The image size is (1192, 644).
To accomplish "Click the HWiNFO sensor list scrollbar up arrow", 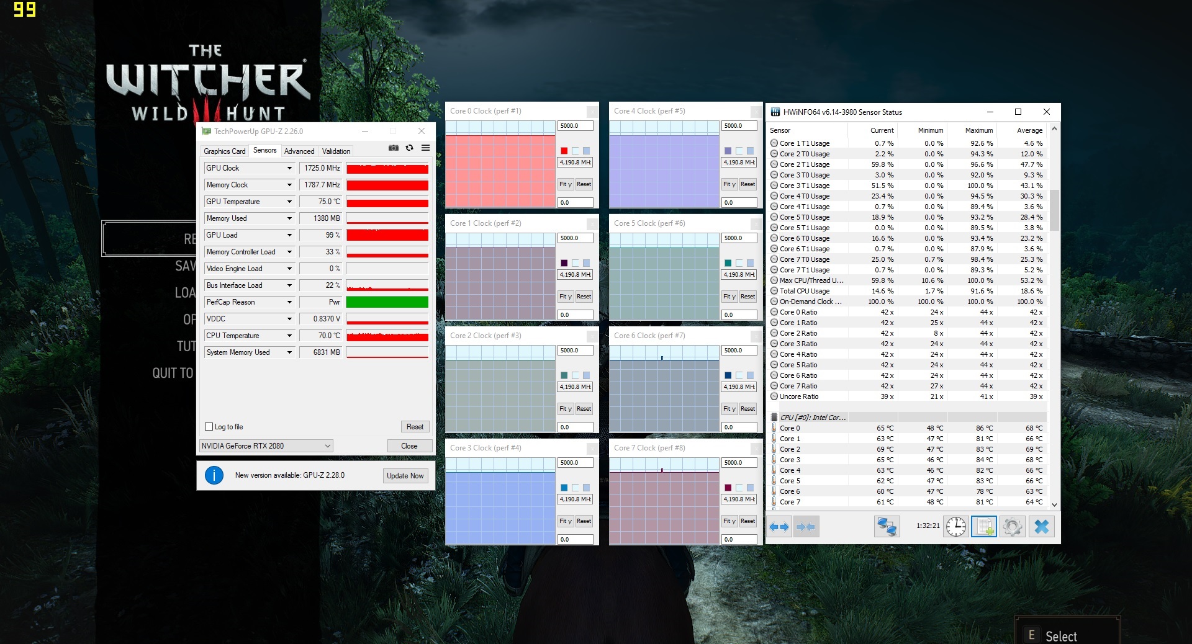I will pyautogui.click(x=1054, y=129).
